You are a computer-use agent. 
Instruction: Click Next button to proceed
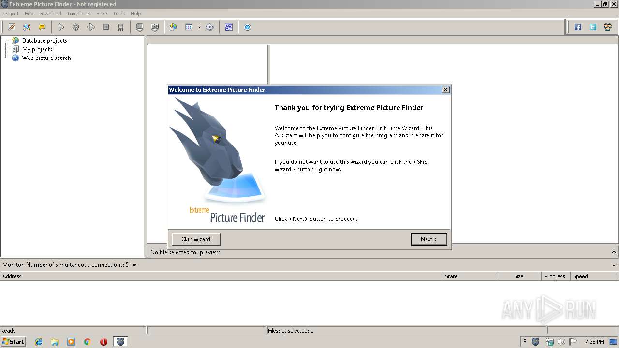point(429,239)
